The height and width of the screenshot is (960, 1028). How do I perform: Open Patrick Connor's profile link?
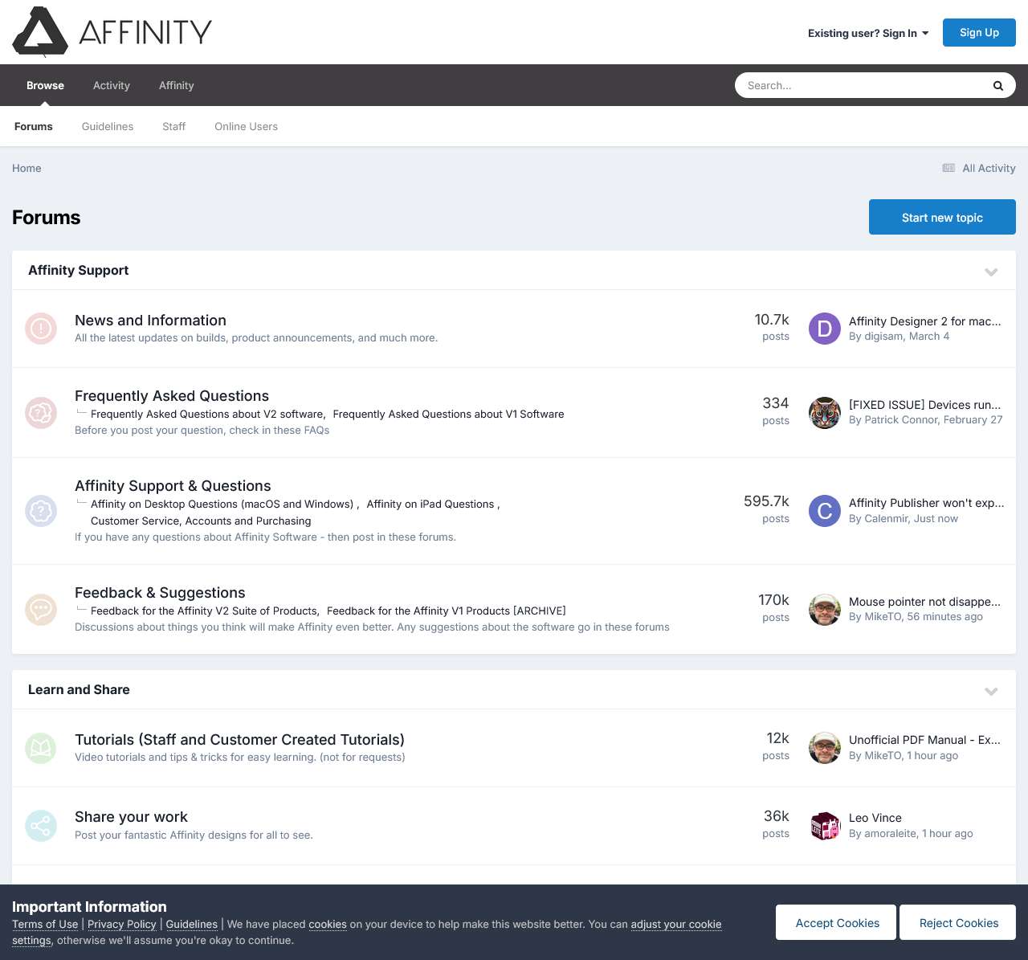click(901, 419)
